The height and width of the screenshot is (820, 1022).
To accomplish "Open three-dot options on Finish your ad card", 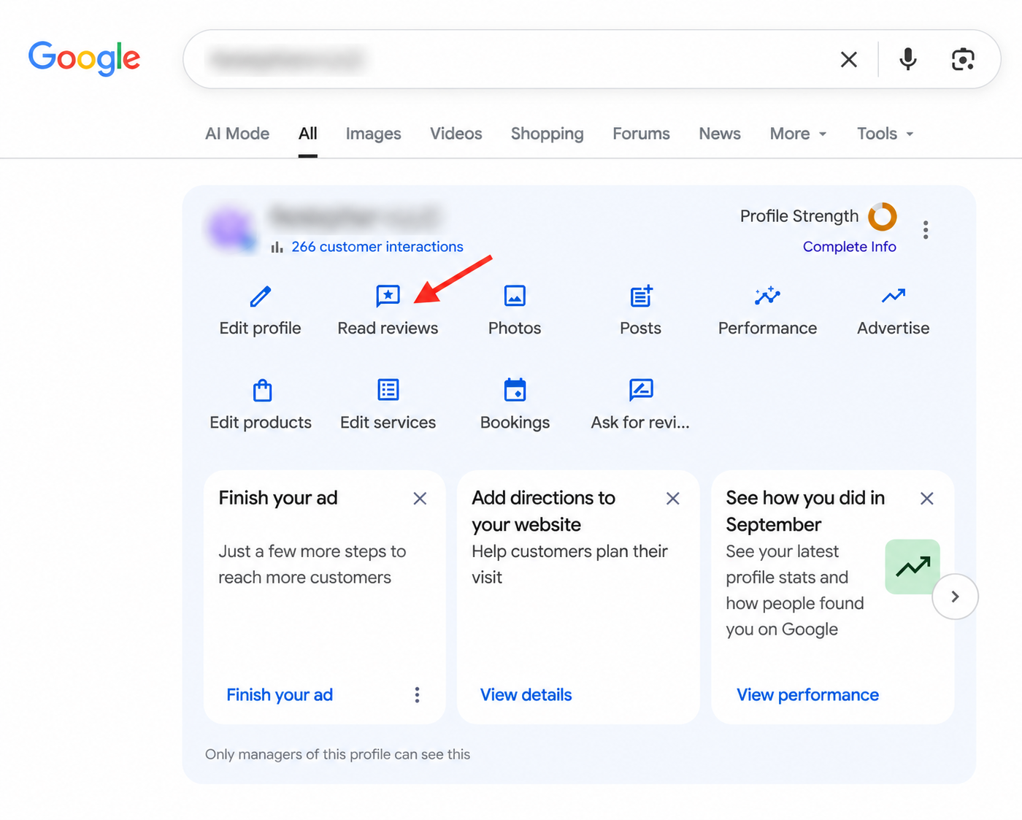I will tap(417, 694).
